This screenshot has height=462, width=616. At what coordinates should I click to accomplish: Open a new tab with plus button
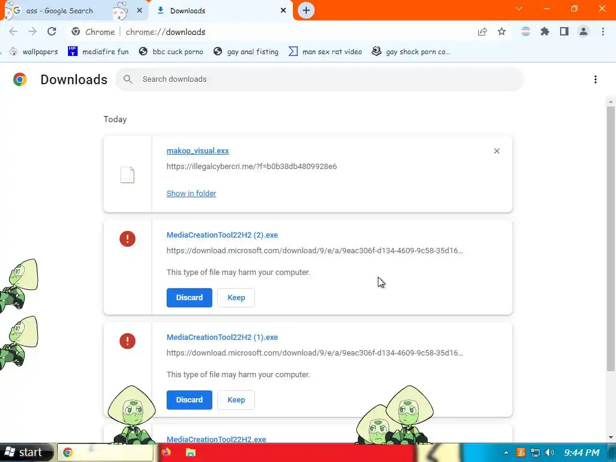click(x=306, y=10)
